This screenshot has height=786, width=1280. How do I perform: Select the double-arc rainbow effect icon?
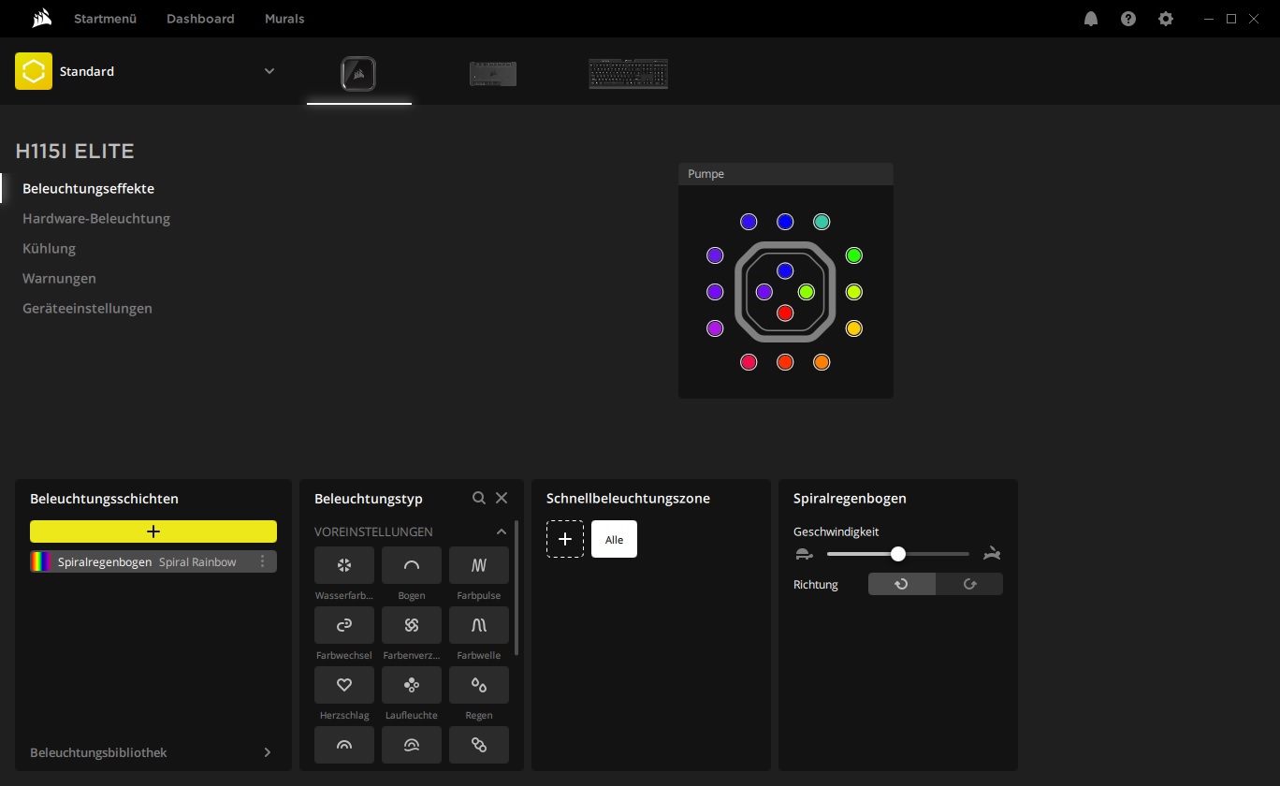point(344,745)
